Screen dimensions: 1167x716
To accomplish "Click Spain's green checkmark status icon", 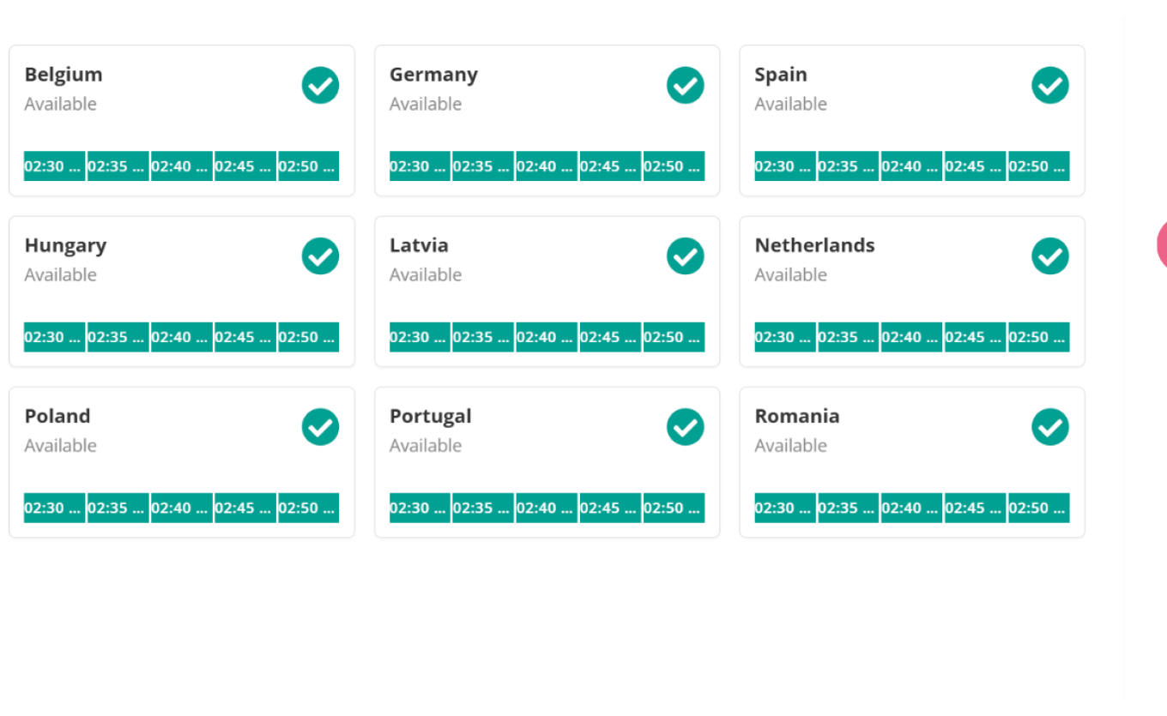I will (1049, 86).
